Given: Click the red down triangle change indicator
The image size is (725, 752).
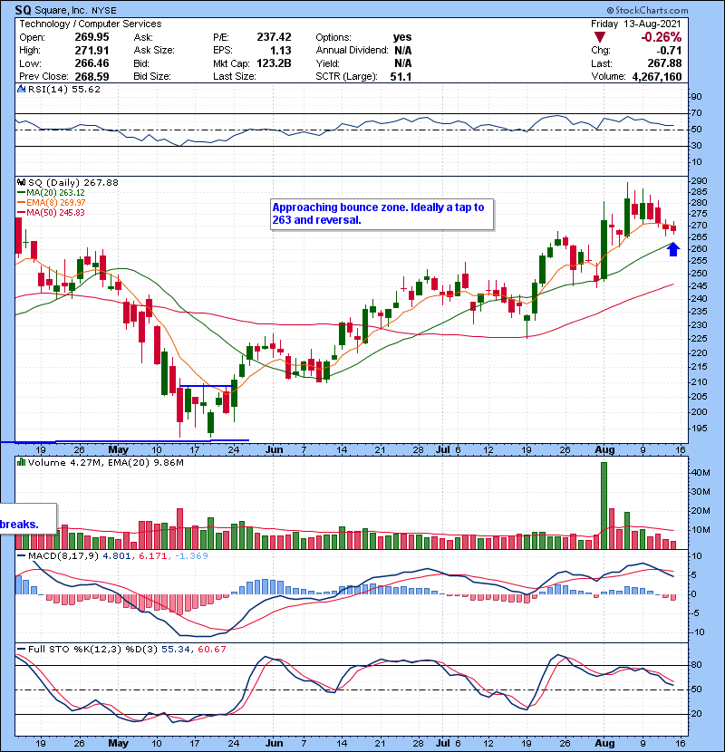Looking at the screenshot, I should tap(599, 37).
